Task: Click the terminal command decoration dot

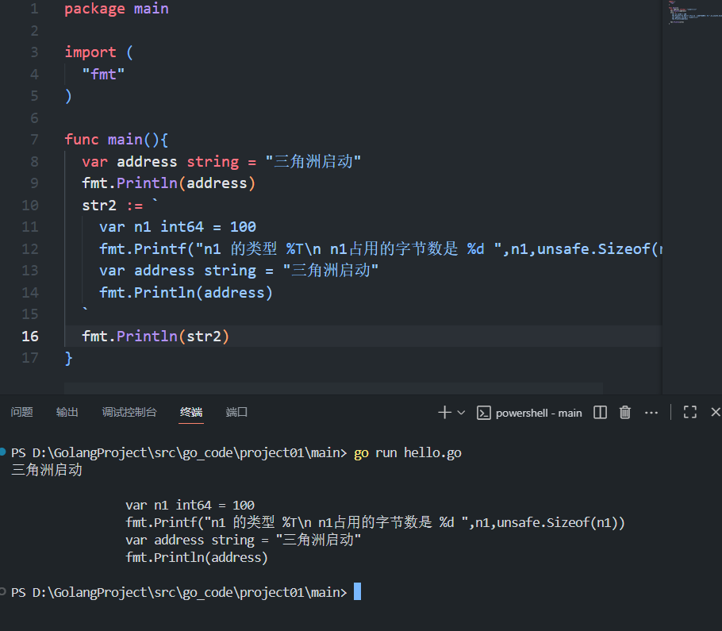Action: point(4,452)
